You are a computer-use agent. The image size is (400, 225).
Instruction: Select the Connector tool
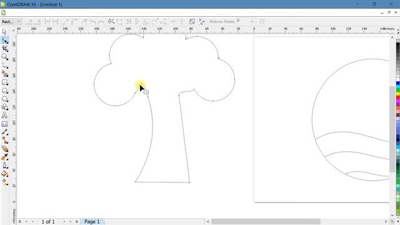[4, 140]
